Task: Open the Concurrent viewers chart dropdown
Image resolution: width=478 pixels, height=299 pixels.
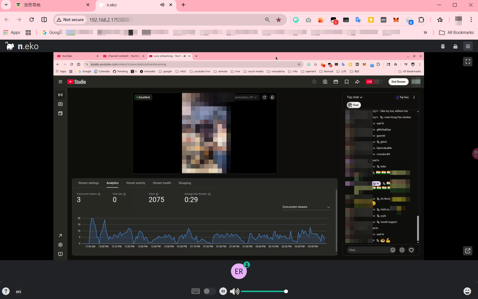Action: pyautogui.click(x=306, y=207)
